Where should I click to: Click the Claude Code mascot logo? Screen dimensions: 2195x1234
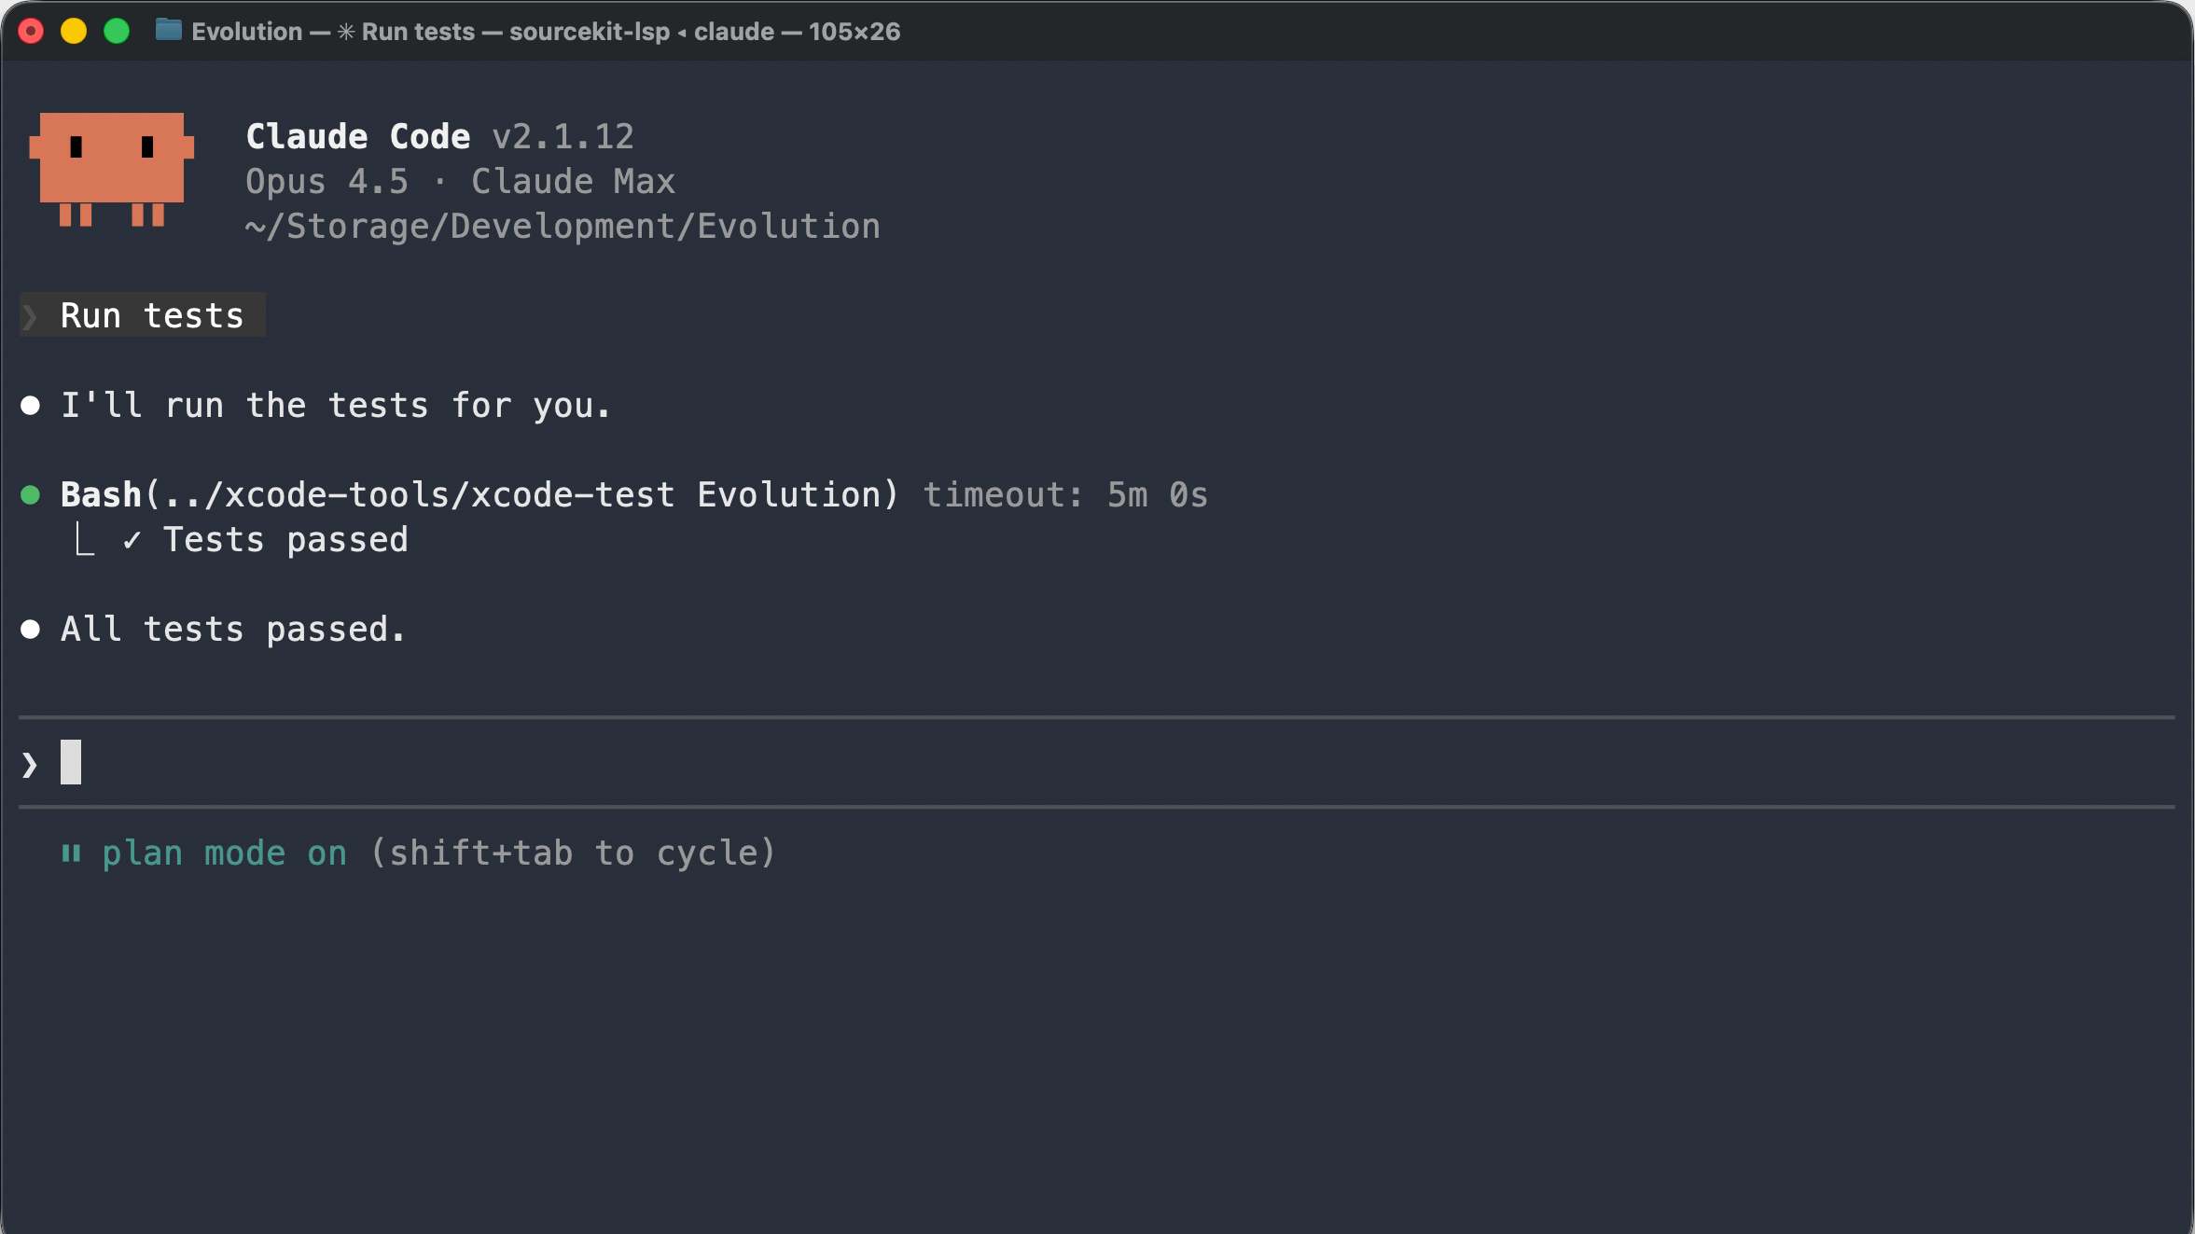112,170
